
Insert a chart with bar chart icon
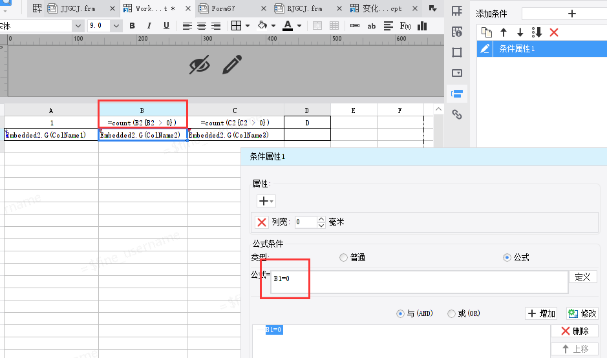[x=422, y=26]
